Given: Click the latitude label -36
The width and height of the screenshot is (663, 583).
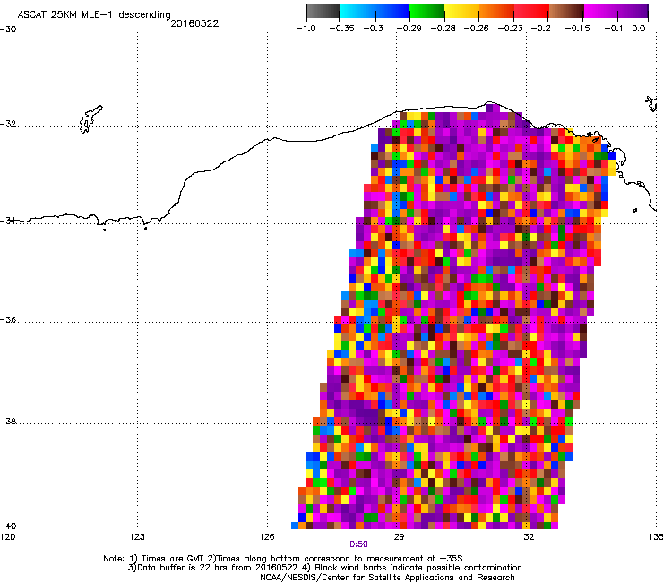Looking at the screenshot, I should [8, 319].
